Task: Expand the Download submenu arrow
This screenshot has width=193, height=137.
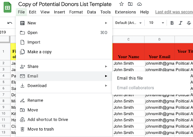Action: [106, 86]
